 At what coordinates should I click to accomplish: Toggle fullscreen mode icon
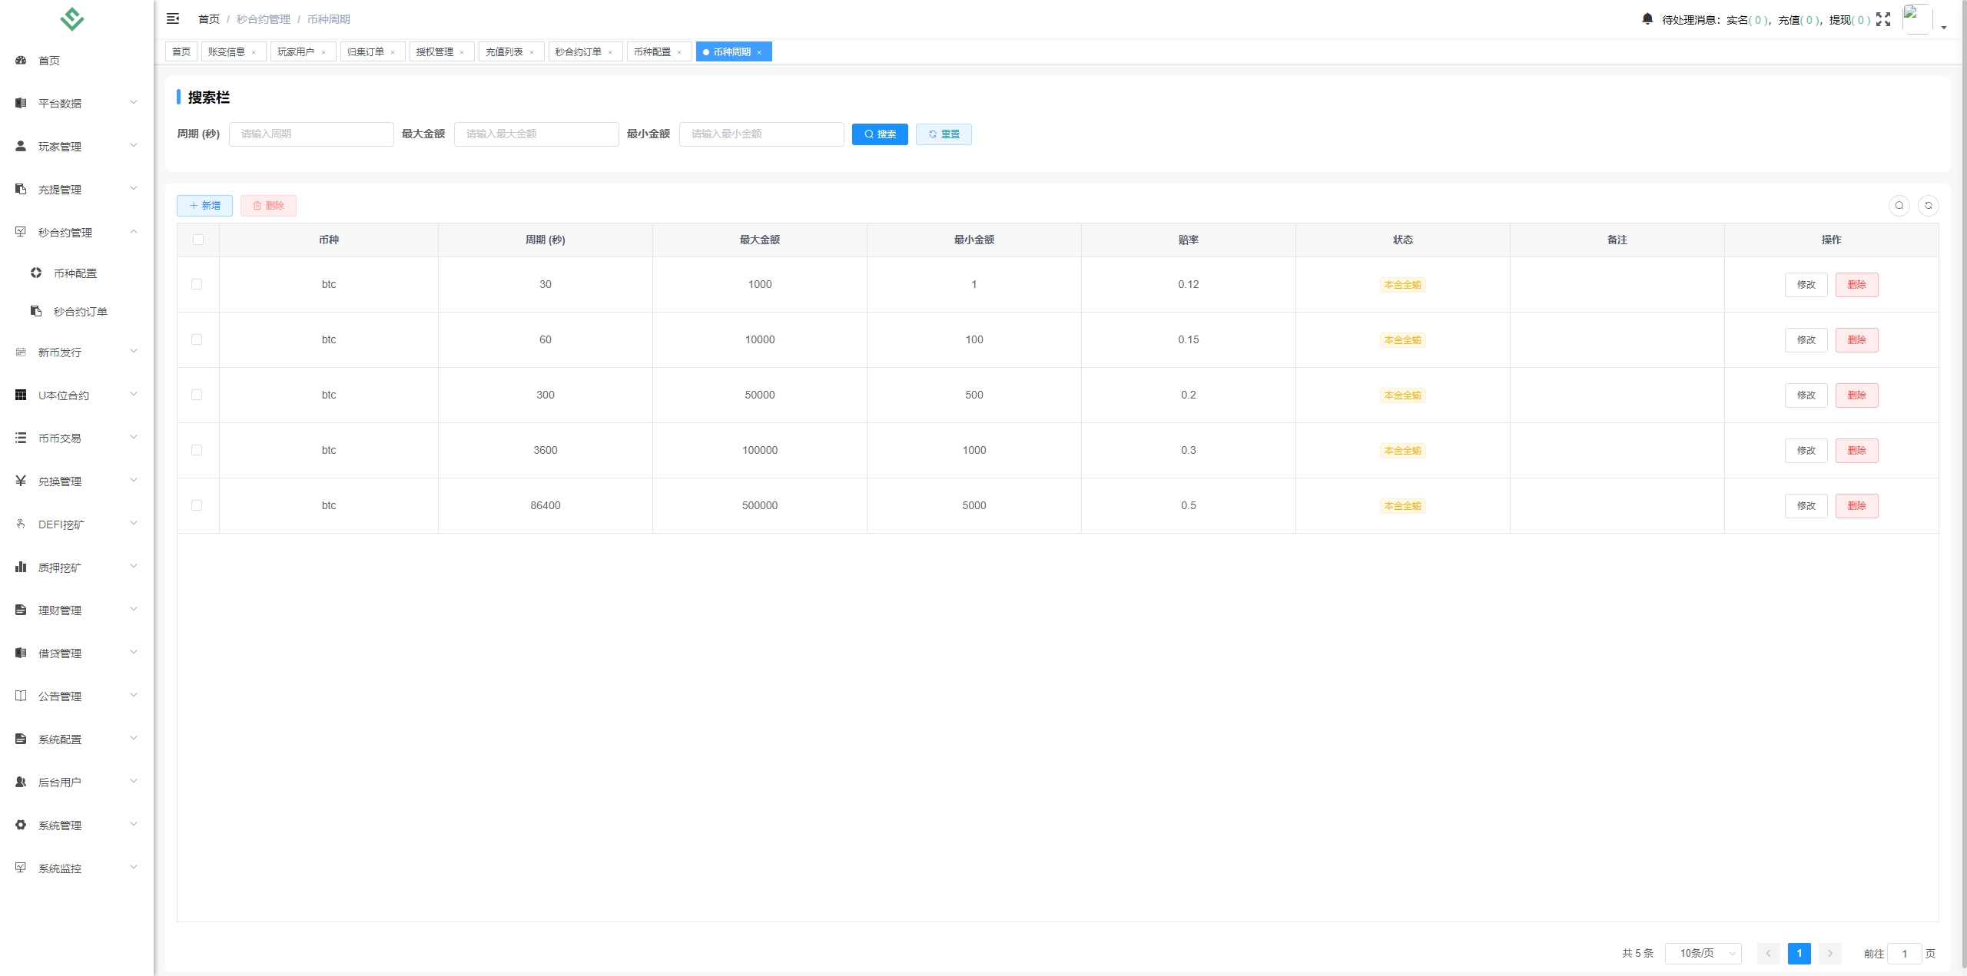[x=1883, y=19]
